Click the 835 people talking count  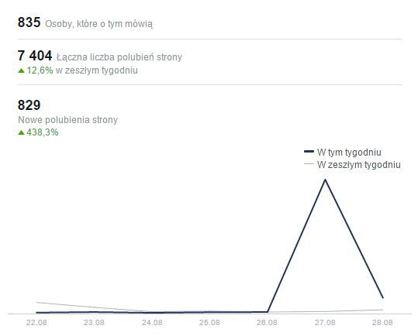pos(29,22)
